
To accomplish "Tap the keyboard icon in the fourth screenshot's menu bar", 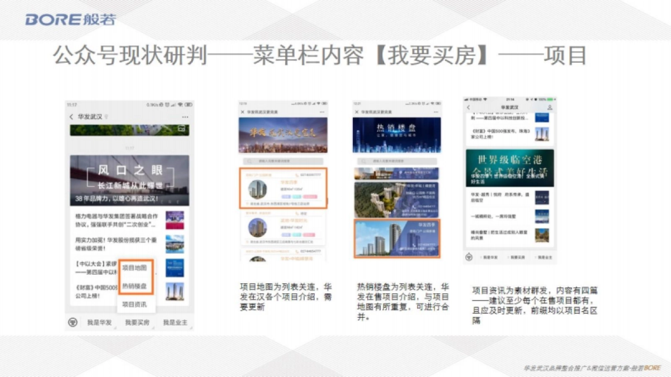I will pyautogui.click(x=468, y=257).
